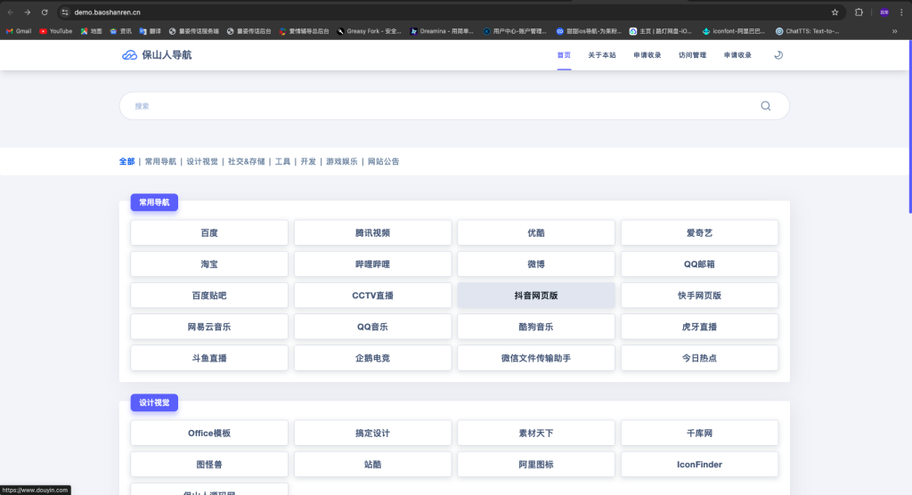Screen dimensions: 912x495
Task: Click the purple 设计视觉 section badge
Action: 154,402
